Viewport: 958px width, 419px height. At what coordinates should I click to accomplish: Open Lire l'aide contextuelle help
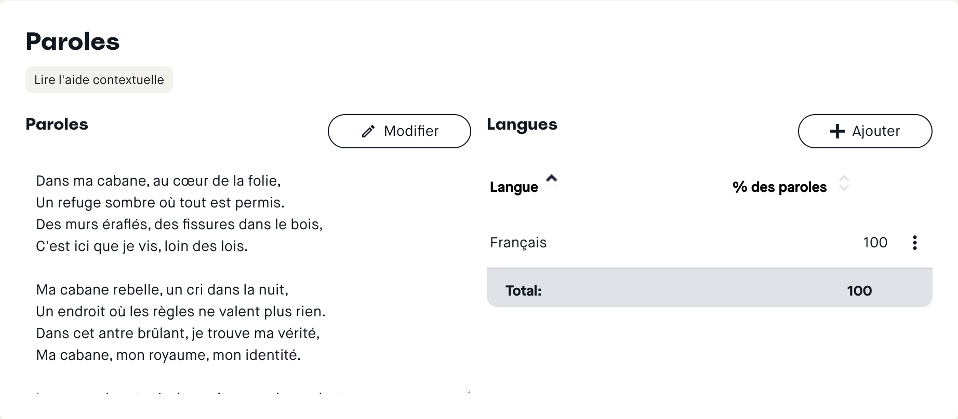pyautogui.click(x=99, y=80)
